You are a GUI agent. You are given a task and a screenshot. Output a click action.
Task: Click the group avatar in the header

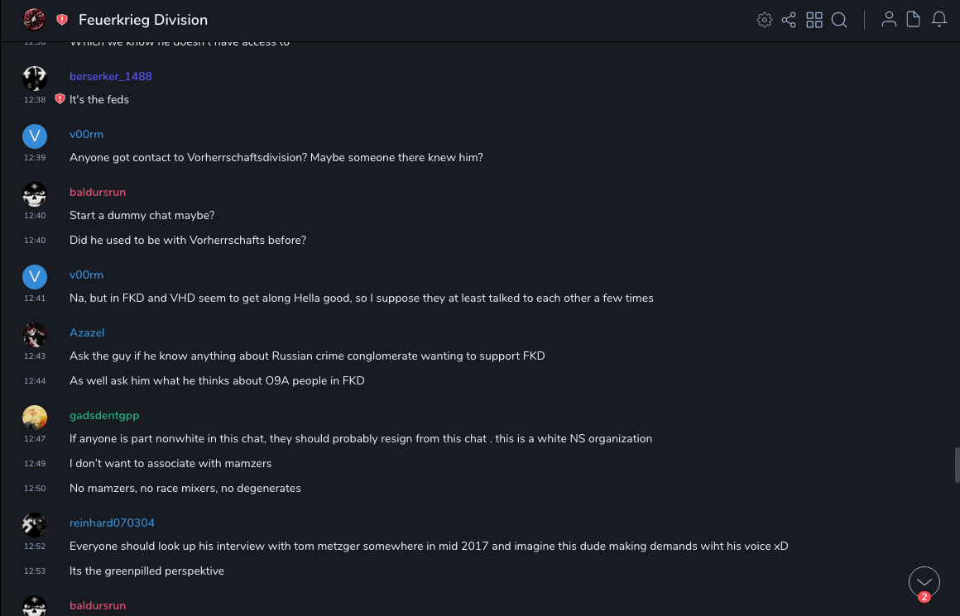click(34, 20)
